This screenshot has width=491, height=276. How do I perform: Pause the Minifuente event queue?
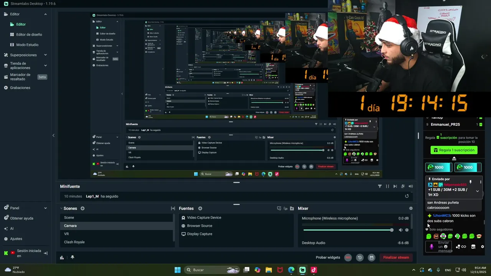point(387,186)
